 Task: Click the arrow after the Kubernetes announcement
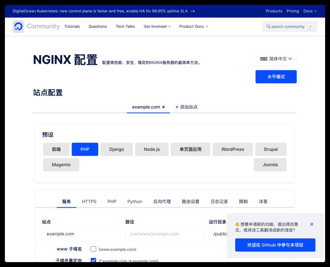point(193,11)
